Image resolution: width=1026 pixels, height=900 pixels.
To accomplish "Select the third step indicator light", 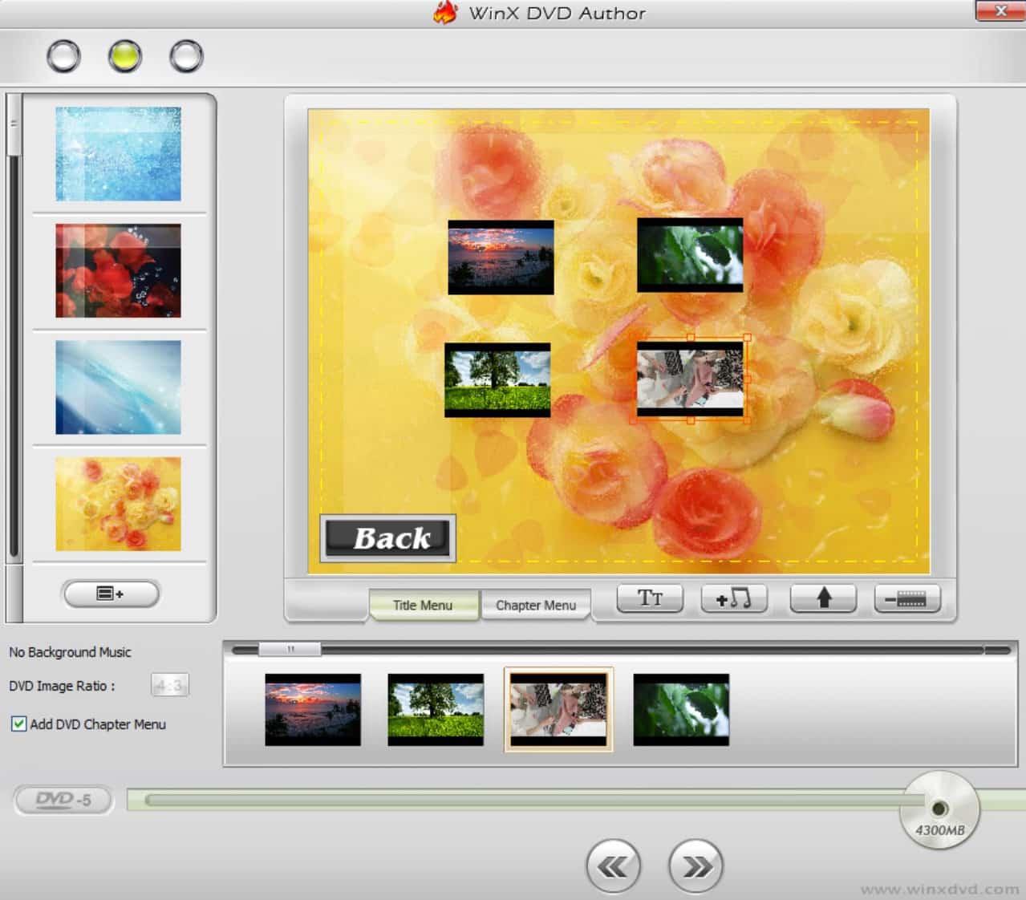I will [x=185, y=55].
